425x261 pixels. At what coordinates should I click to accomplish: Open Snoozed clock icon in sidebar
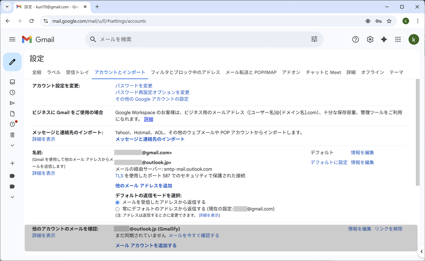12,93
